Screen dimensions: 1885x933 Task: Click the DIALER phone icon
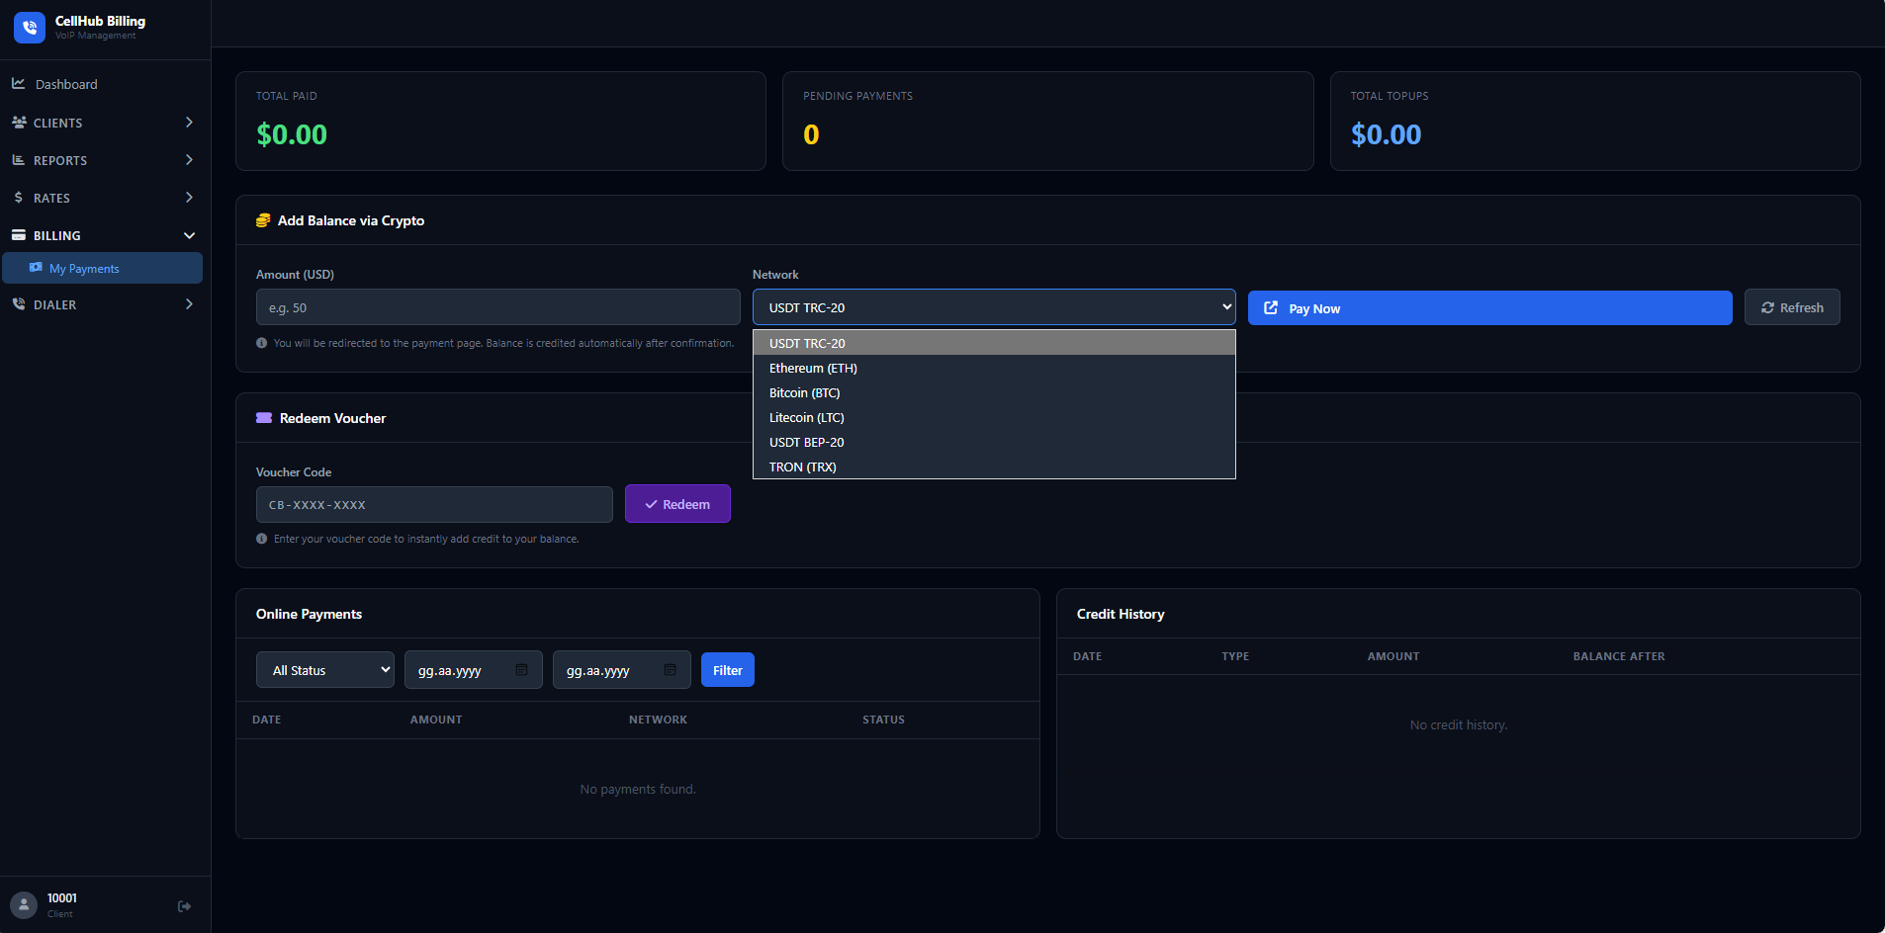click(19, 304)
